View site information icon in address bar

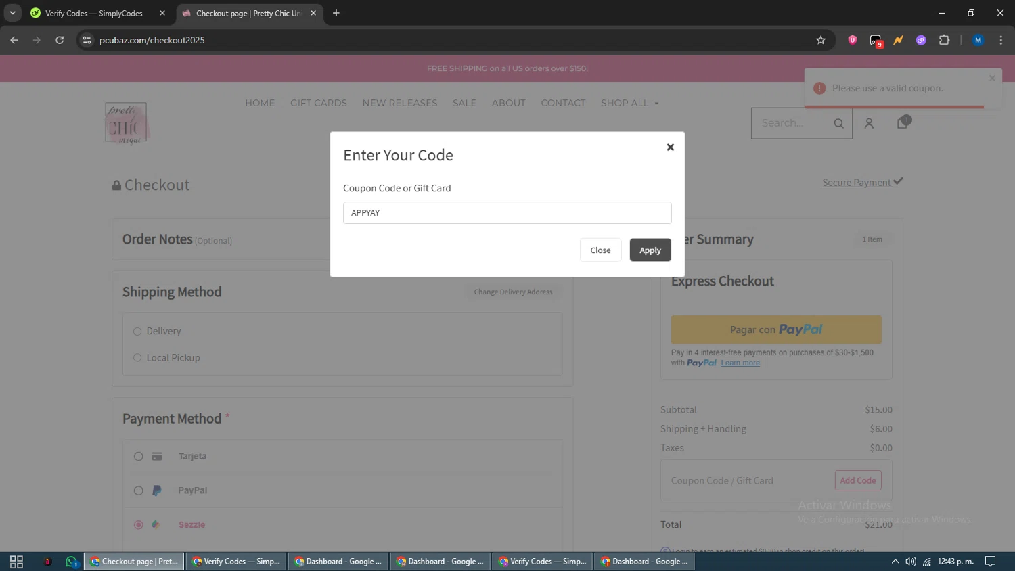(87, 40)
